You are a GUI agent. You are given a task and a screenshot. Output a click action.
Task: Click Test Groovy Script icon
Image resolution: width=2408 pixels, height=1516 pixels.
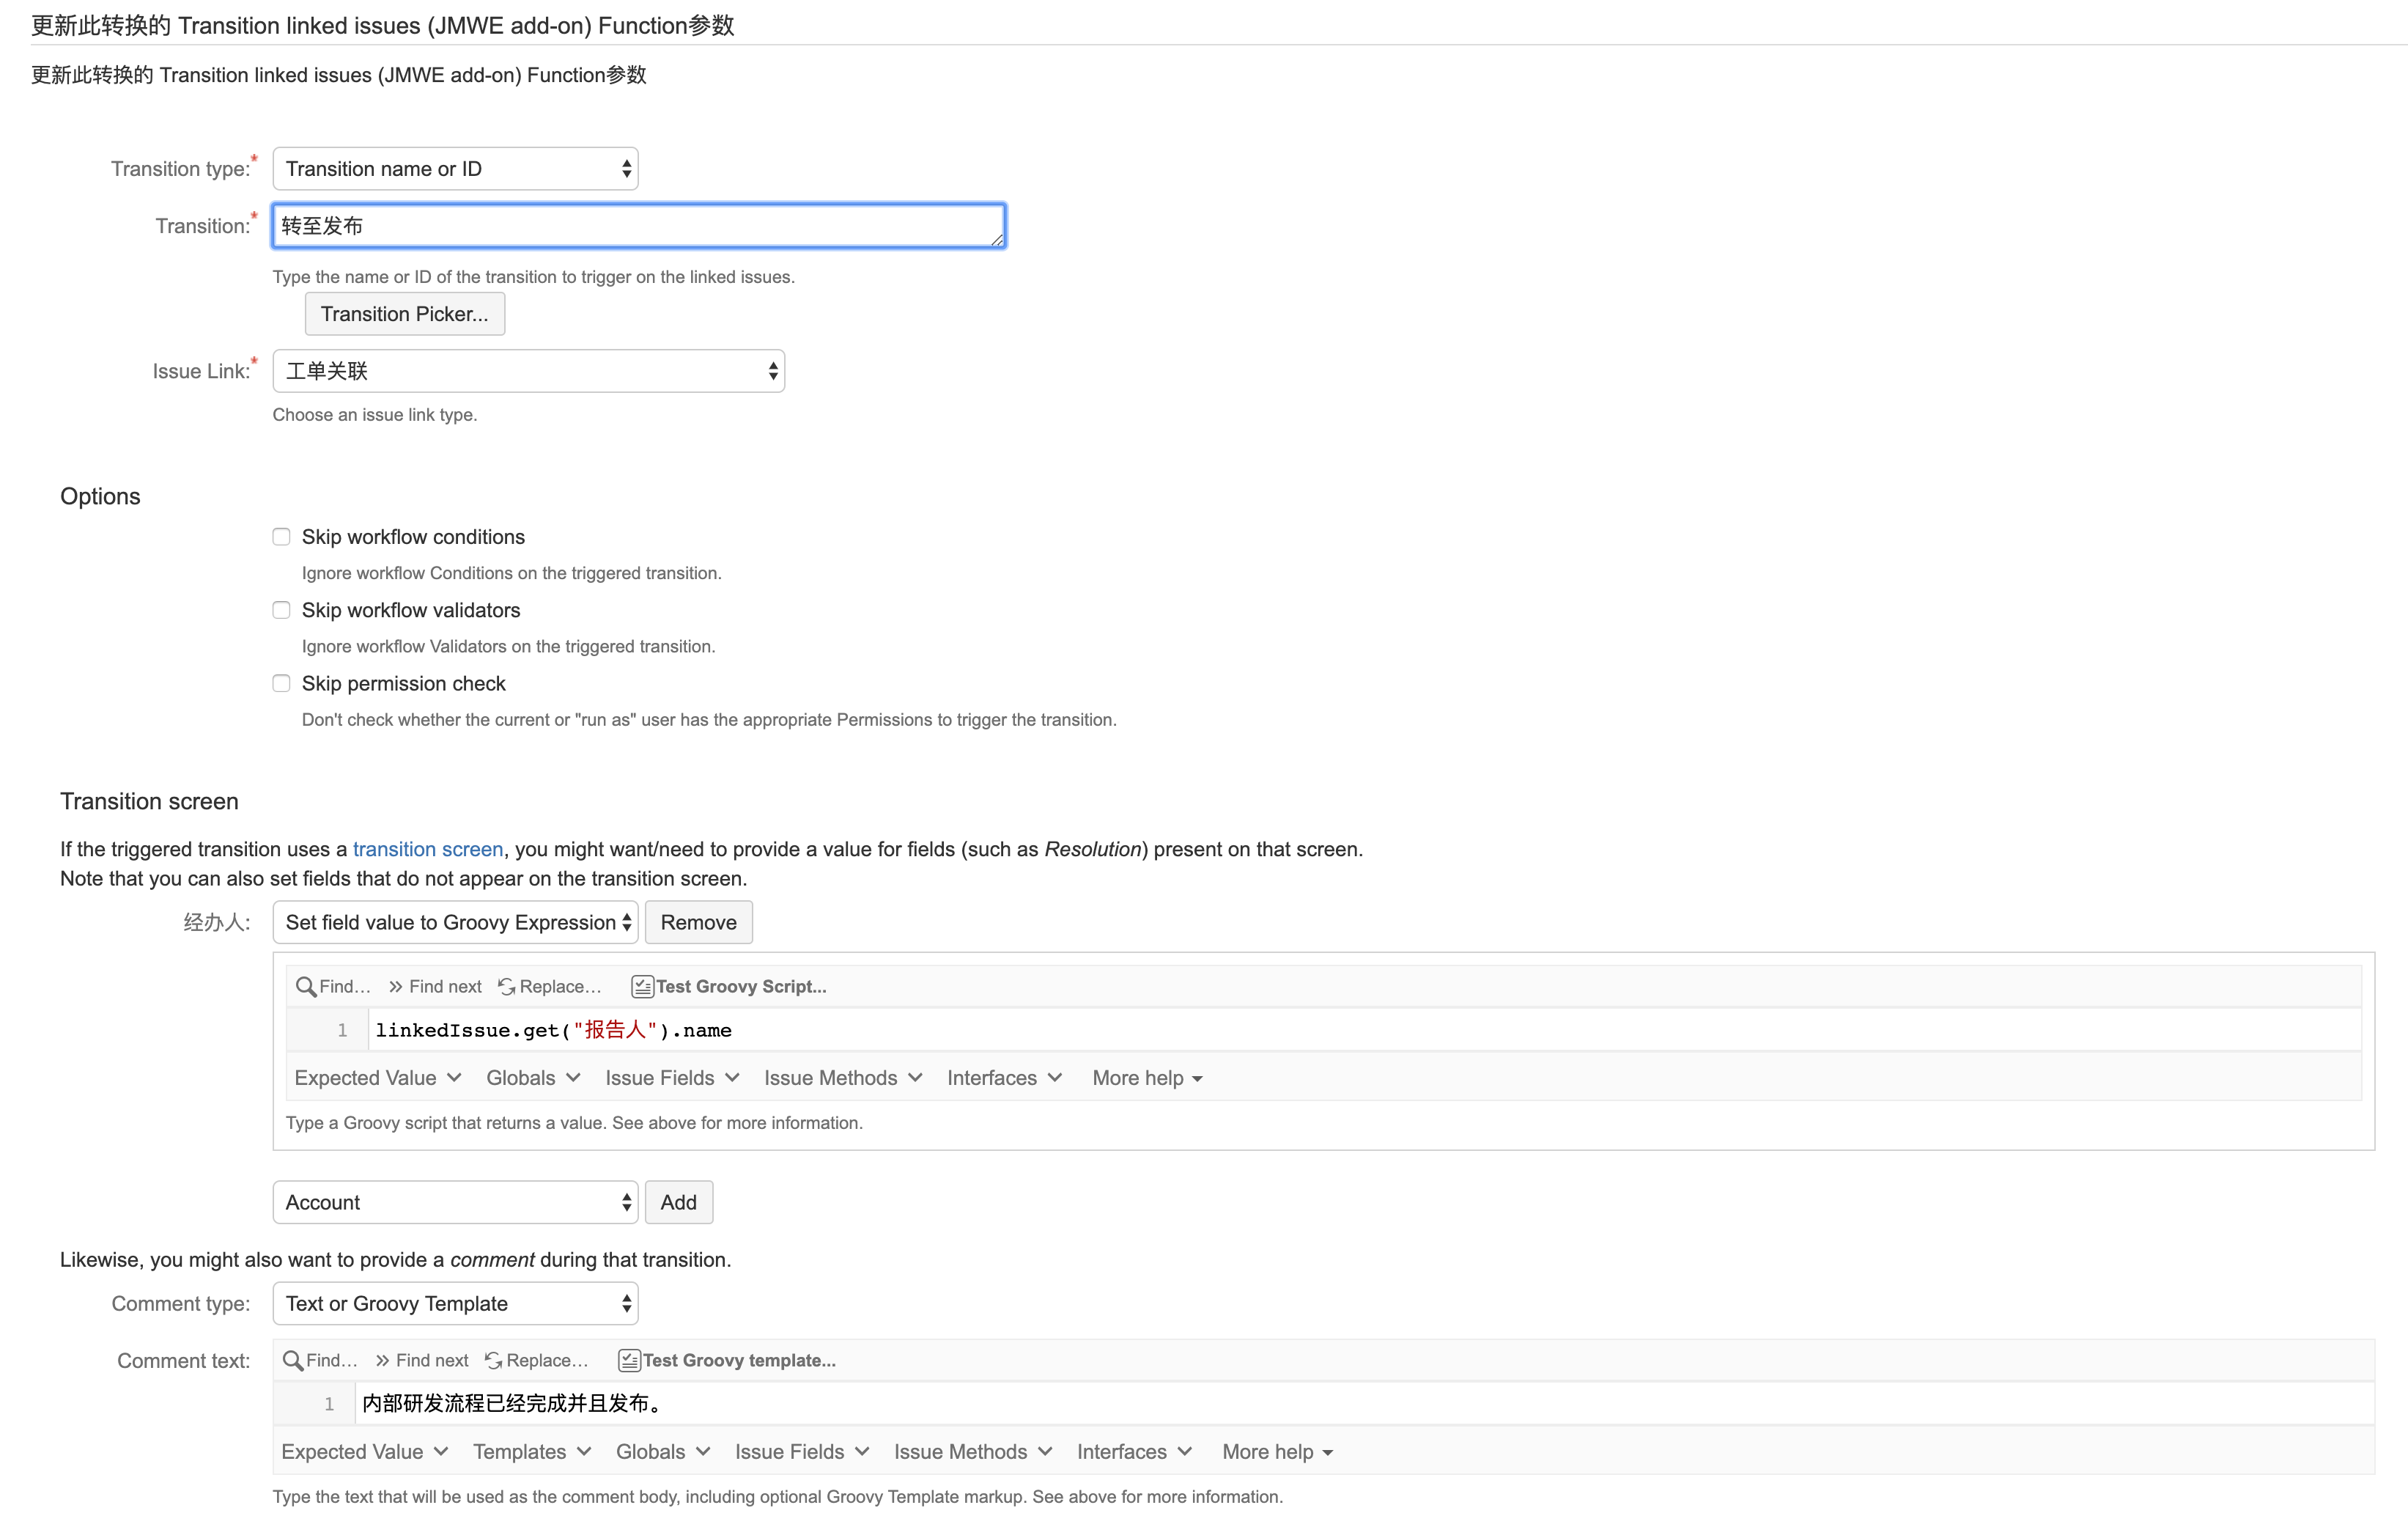[x=643, y=987]
